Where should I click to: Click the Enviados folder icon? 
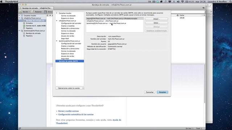pos(24,23)
